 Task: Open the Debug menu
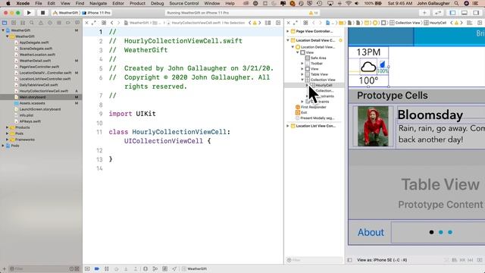[x=157, y=3]
